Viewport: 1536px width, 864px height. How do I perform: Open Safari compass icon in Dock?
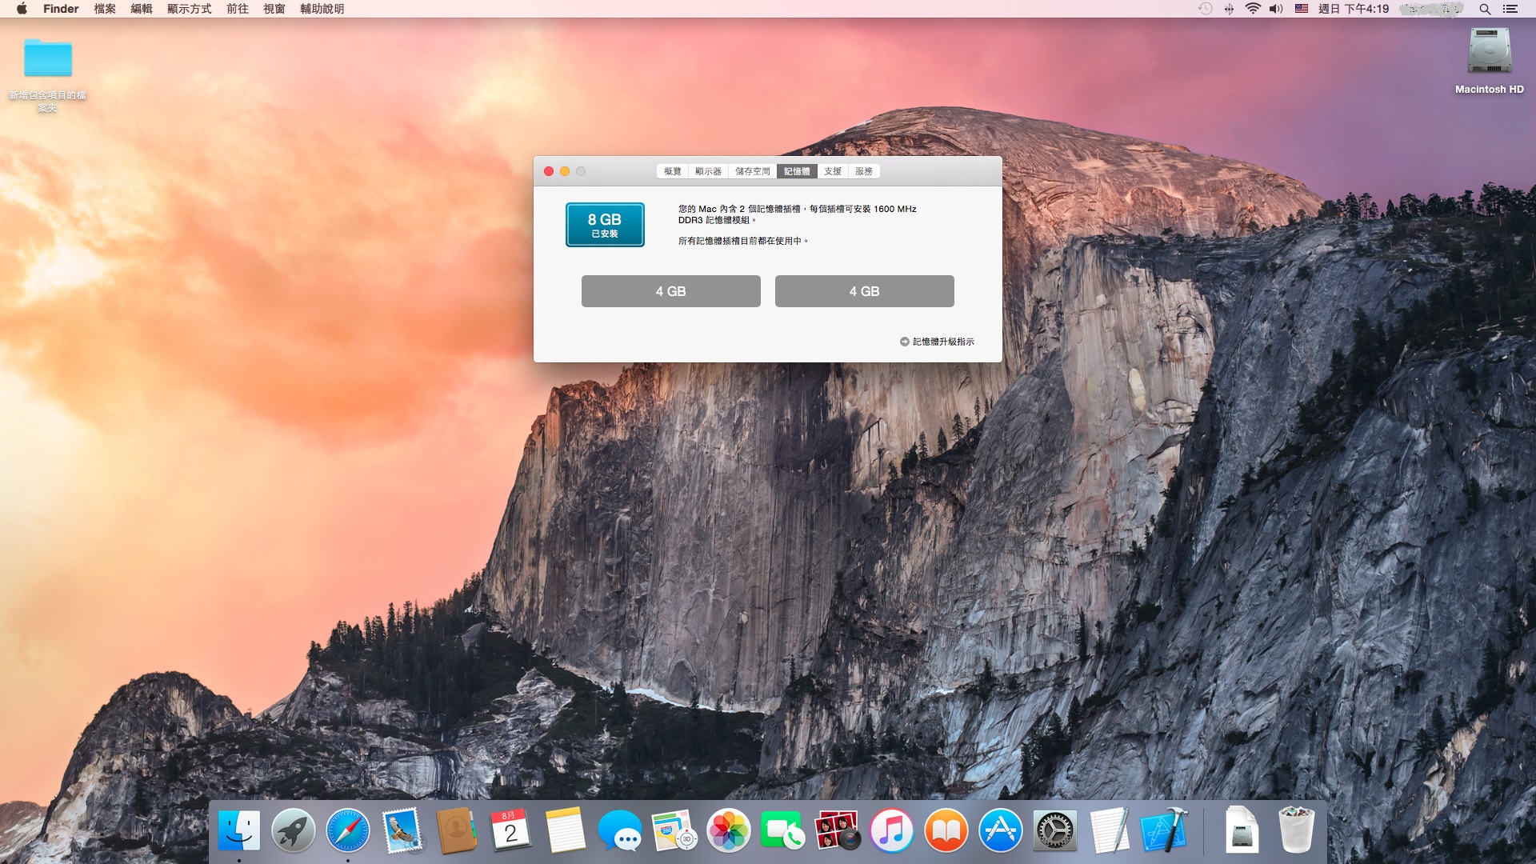tap(348, 830)
